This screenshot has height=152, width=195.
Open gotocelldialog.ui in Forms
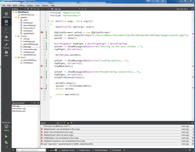(30, 60)
